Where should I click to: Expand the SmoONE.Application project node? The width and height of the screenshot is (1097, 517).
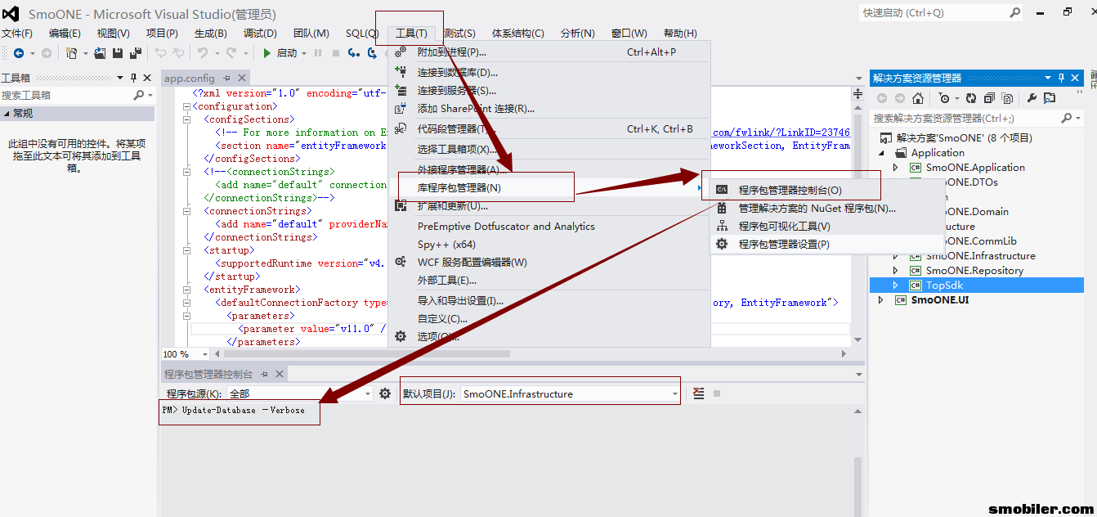tap(895, 168)
